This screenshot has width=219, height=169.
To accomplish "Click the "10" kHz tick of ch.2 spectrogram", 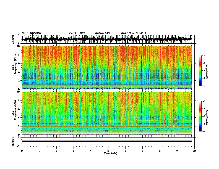I will pyautogui.click(x=19, y=92).
